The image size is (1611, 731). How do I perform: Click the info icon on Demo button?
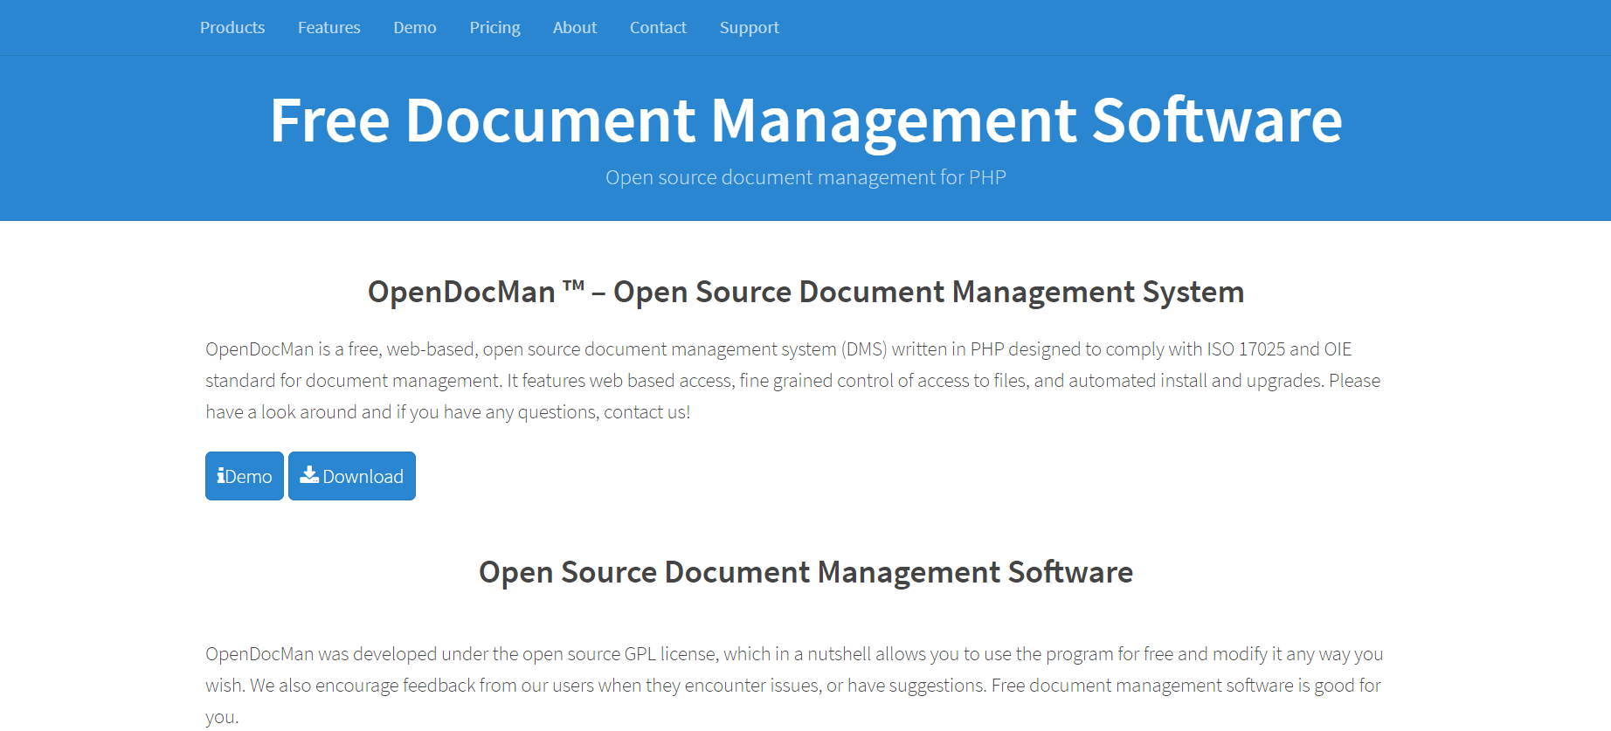pyautogui.click(x=220, y=476)
